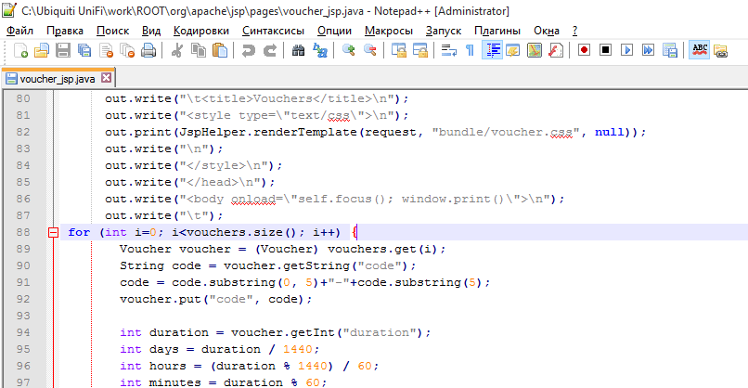Click line number 94 in the margin

click(23, 332)
